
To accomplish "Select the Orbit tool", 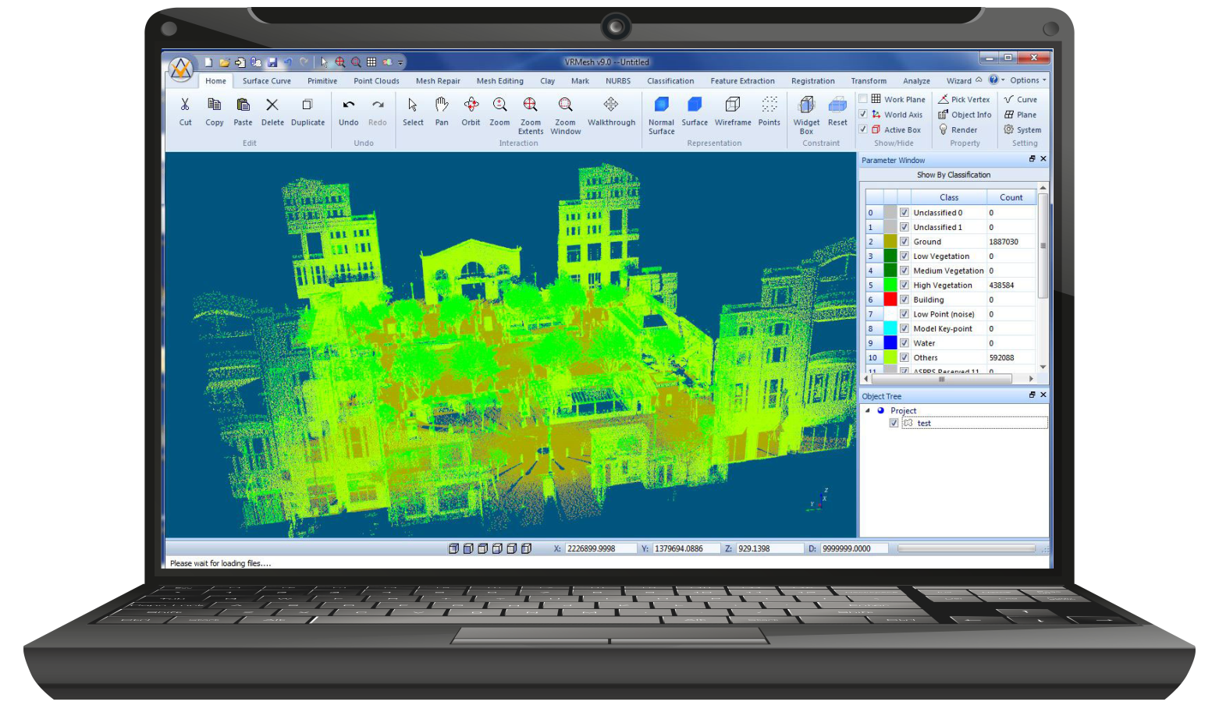I will pos(471,111).
